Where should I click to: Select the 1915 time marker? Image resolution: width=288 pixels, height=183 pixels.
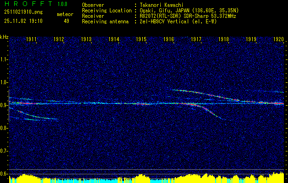click(141, 40)
